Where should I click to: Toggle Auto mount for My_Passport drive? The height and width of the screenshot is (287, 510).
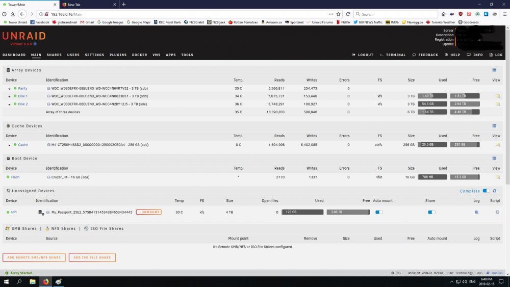coord(379,212)
